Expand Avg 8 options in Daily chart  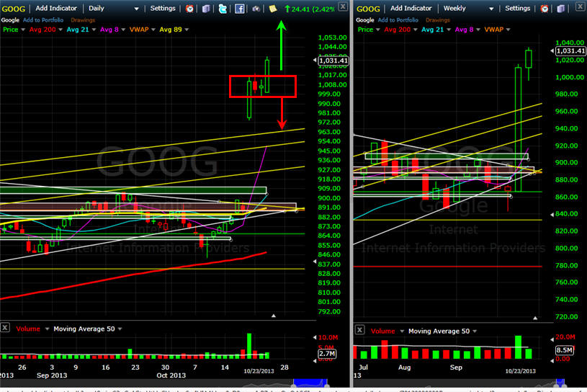(x=123, y=30)
